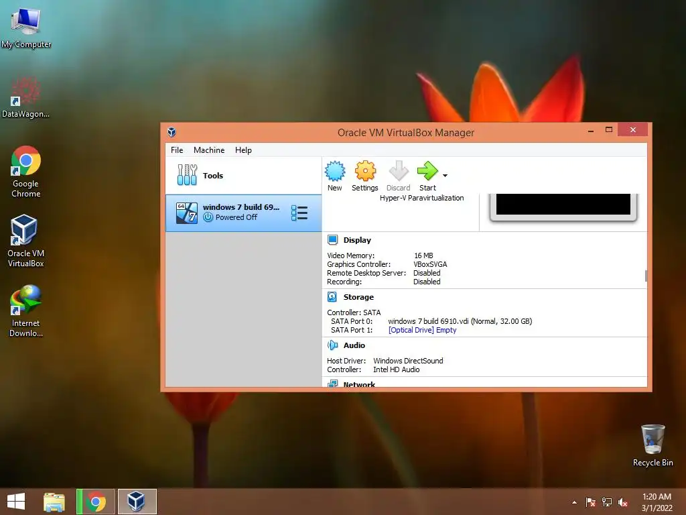Click the Powered Off status icon

[208, 217]
